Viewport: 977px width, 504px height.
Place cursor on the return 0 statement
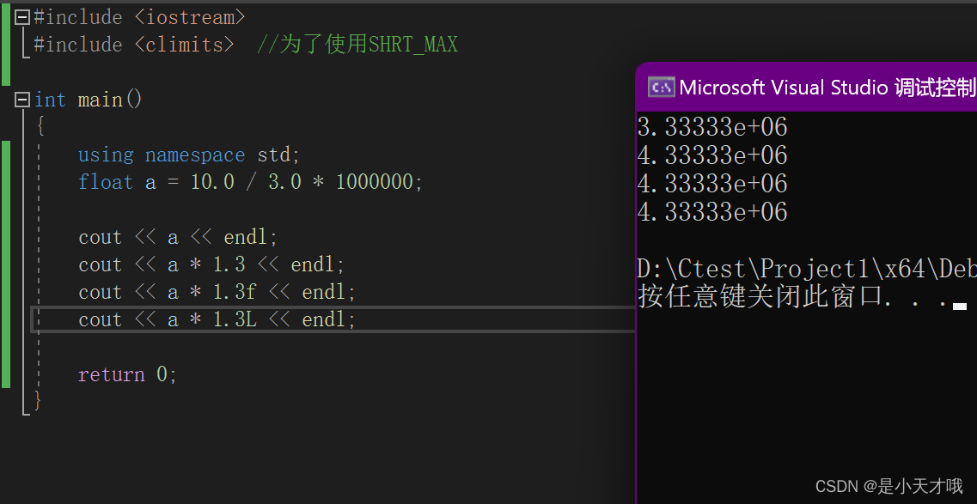click(x=127, y=373)
